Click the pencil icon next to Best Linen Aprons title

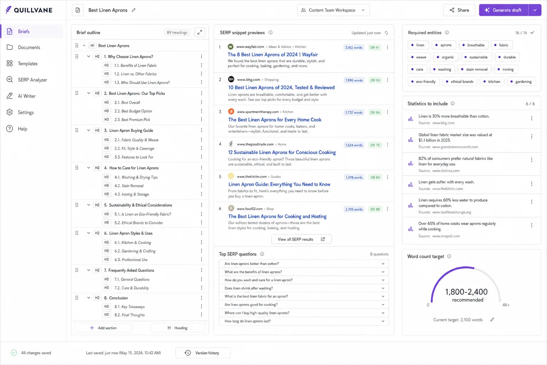pyautogui.click(x=134, y=10)
